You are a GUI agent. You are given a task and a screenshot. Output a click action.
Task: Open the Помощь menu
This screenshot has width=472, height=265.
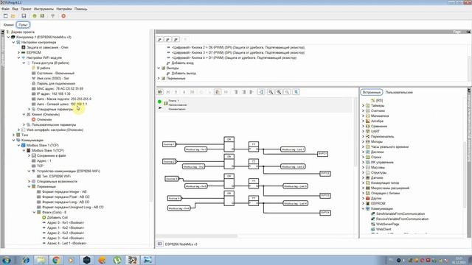(81, 9)
